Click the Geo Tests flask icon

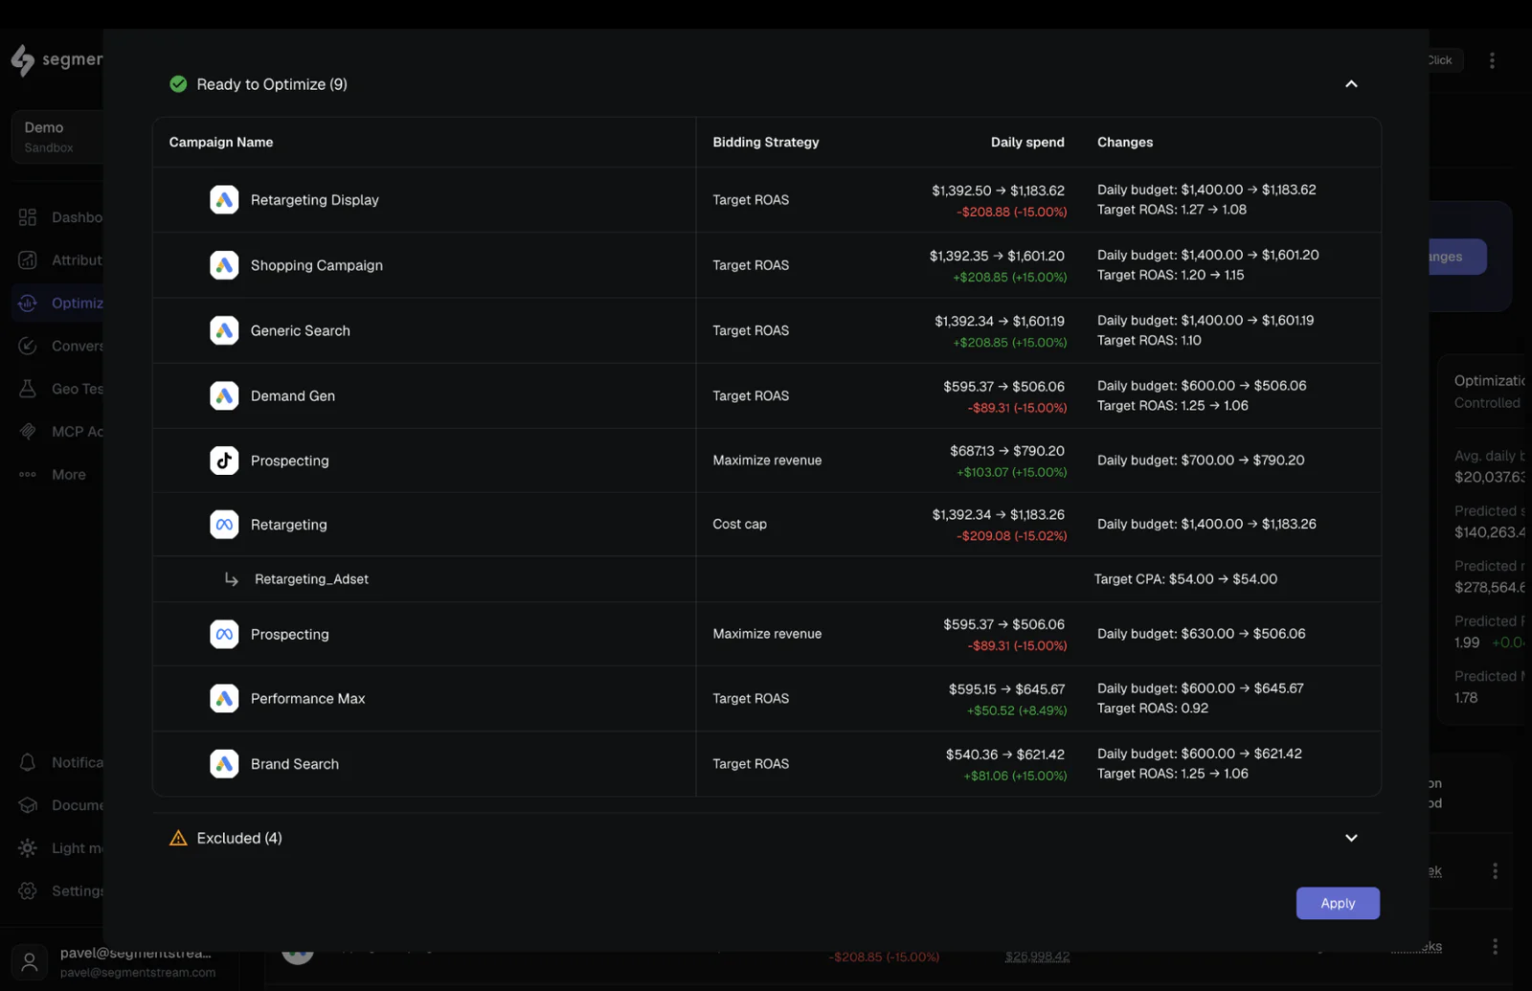(x=28, y=389)
